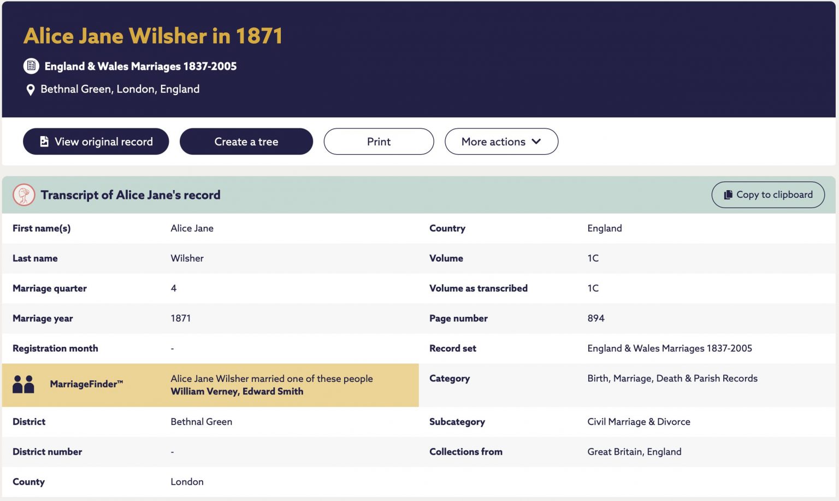This screenshot has width=839, height=501.
Task: Click the Alice Jane Wilsher in 1871 title
Action: point(153,36)
